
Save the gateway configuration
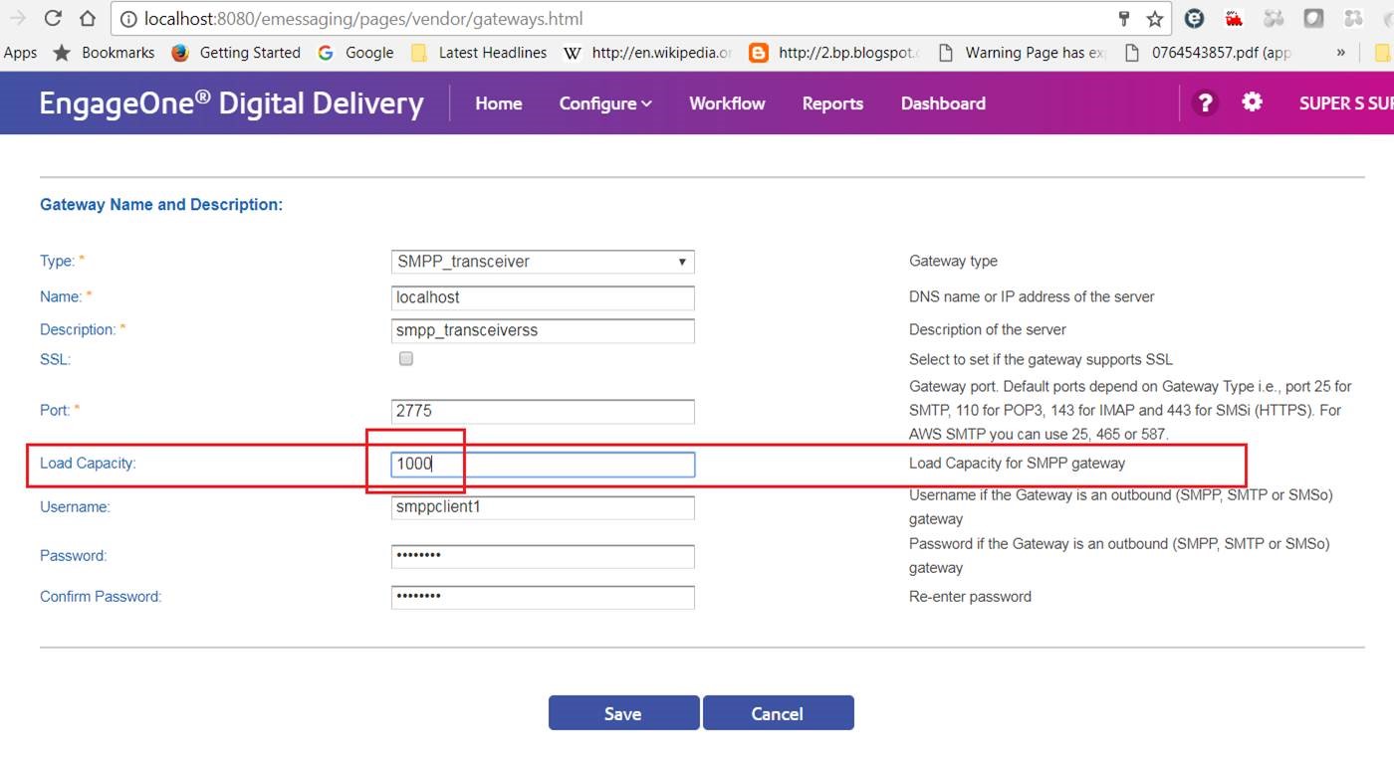click(622, 712)
